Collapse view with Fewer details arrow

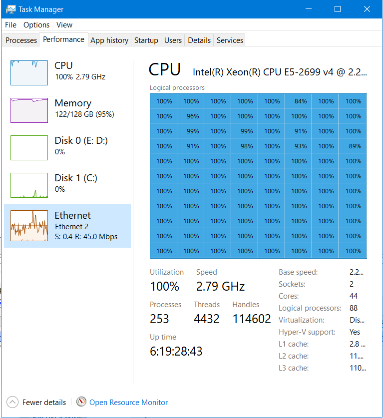(x=12, y=402)
